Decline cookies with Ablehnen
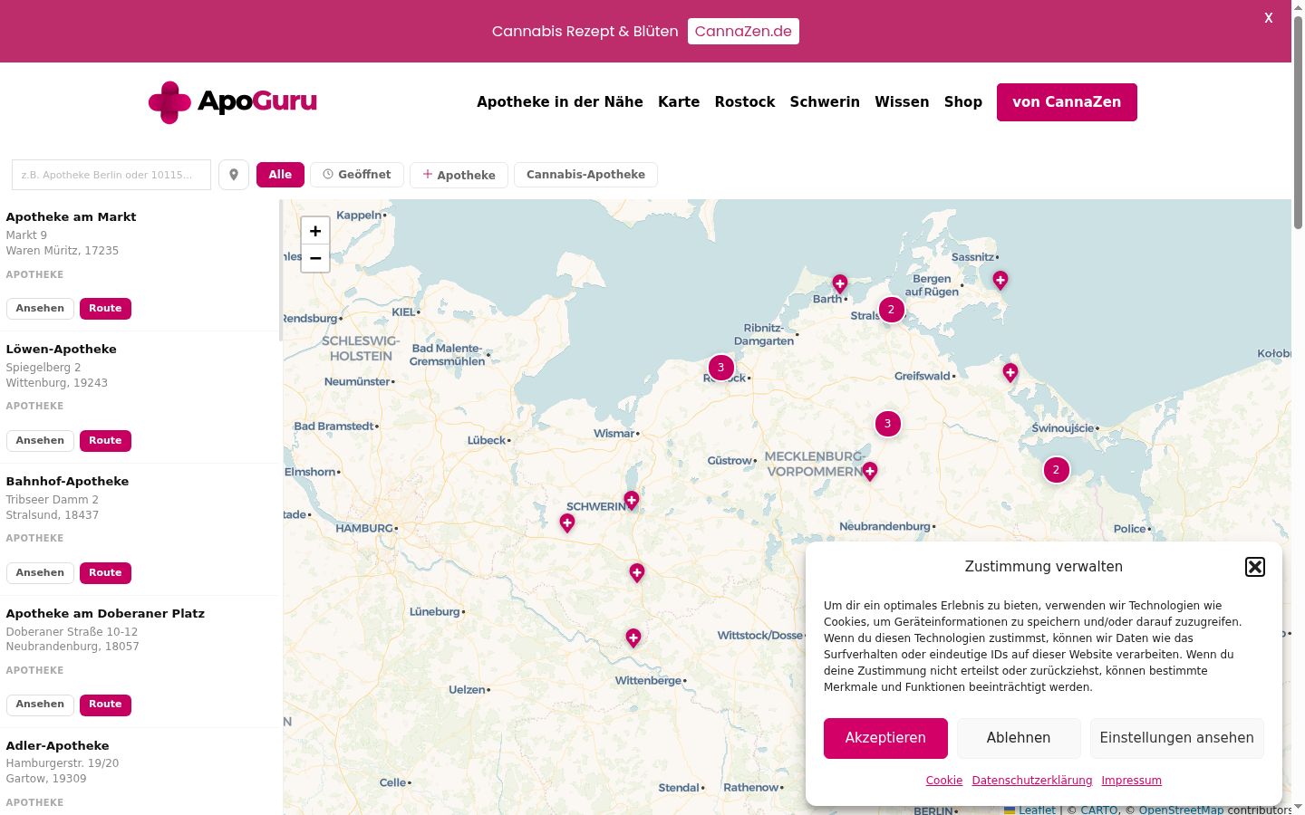 [x=1019, y=738]
